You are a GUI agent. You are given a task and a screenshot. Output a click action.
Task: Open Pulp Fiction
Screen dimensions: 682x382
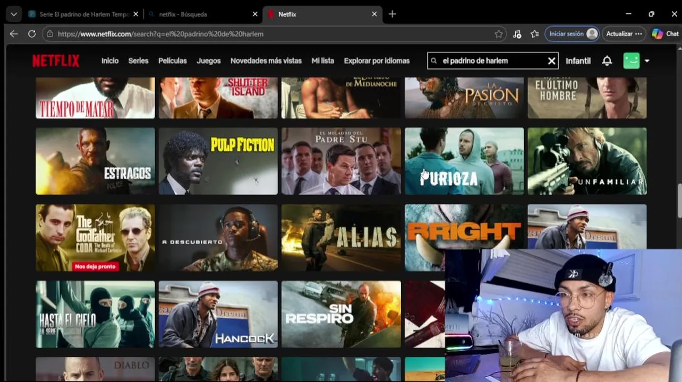[218, 161]
